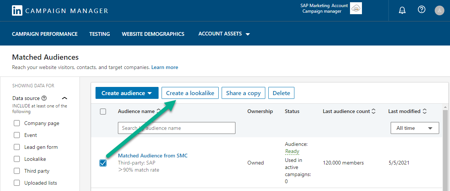Click the SAP account cloud logo
The width and height of the screenshot is (450, 191).
tap(356, 8)
